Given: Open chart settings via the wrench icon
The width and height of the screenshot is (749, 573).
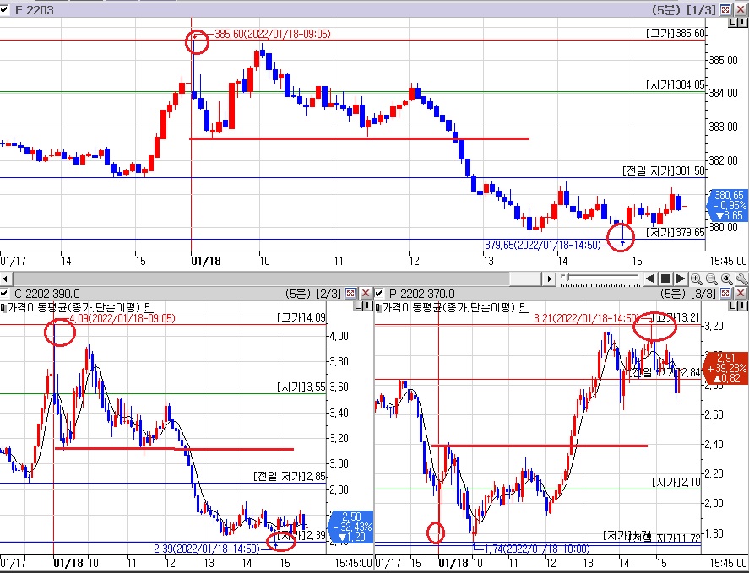Looking at the screenshot, I should click(742, 278).
